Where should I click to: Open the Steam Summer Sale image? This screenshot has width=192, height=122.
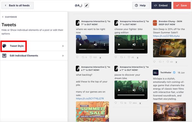(92, 111)
